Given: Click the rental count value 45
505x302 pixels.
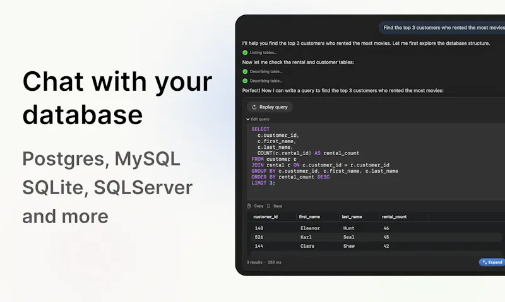Looking at the screenshot, I should pyautogui.click(x=386, y=237).
